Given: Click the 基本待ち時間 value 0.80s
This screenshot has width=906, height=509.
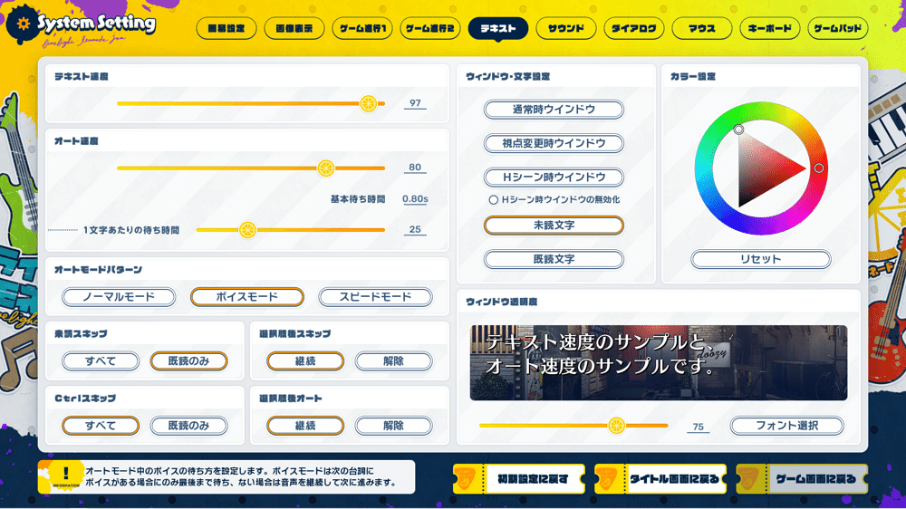Looking at the screenshot, I should 415,198.
